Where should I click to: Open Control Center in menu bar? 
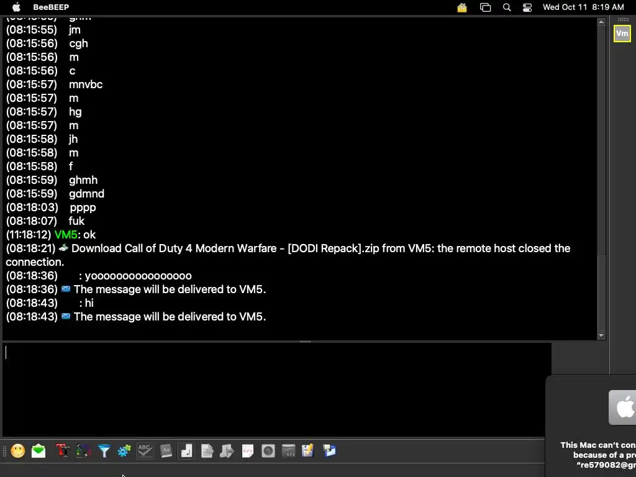coord(527,7)
